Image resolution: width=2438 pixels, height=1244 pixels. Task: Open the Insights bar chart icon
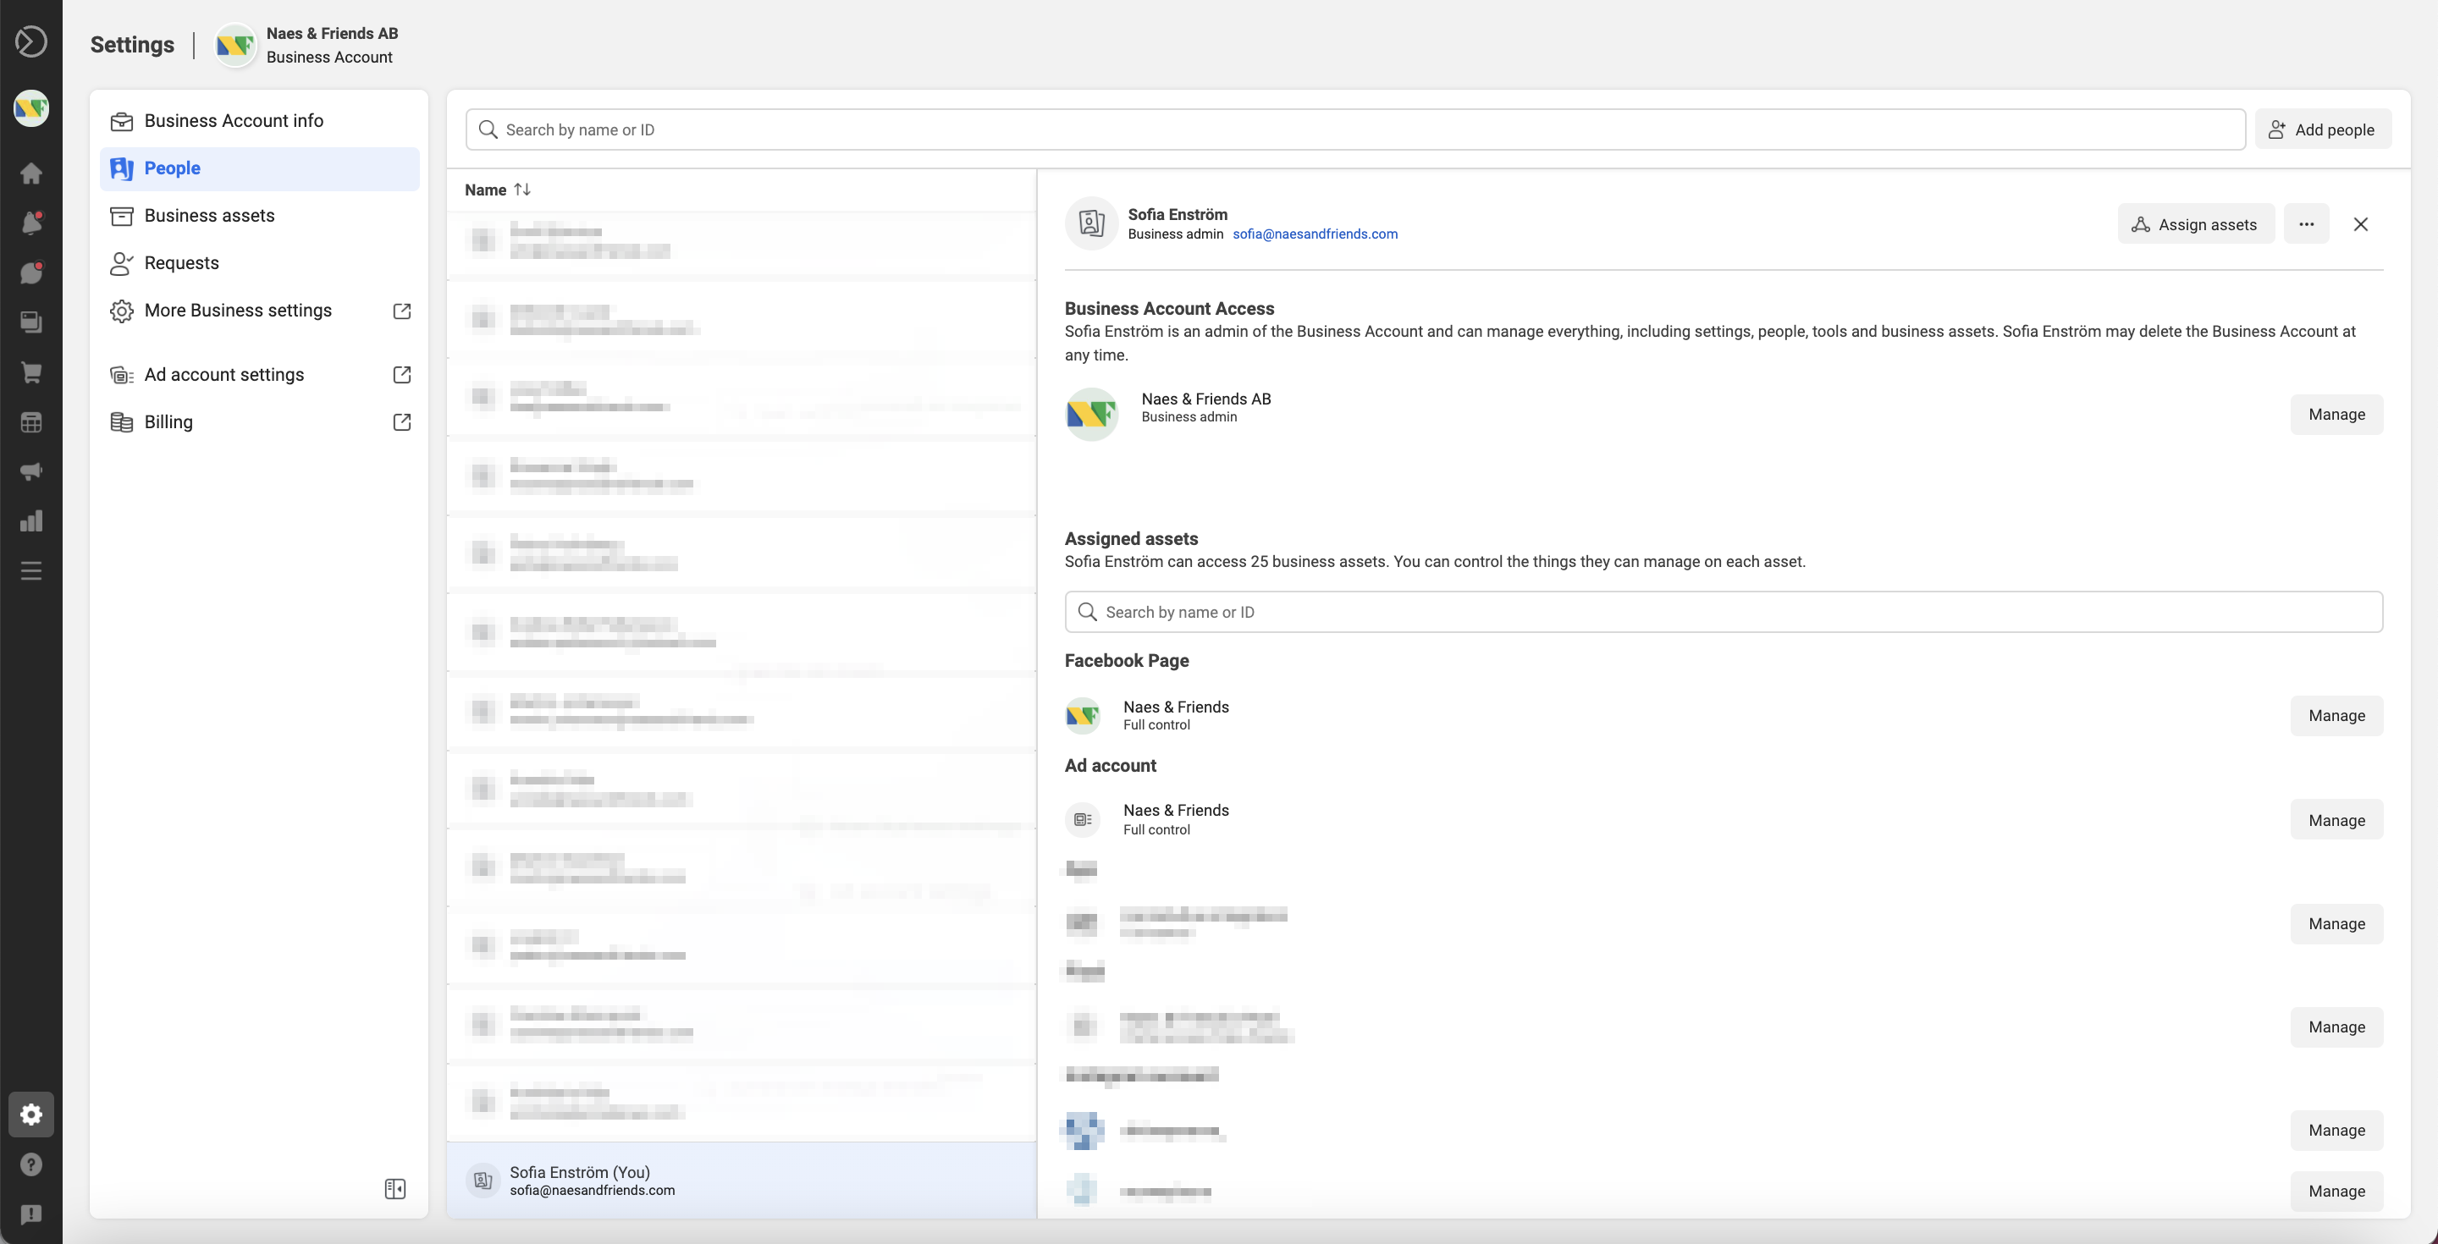(31, 520)
